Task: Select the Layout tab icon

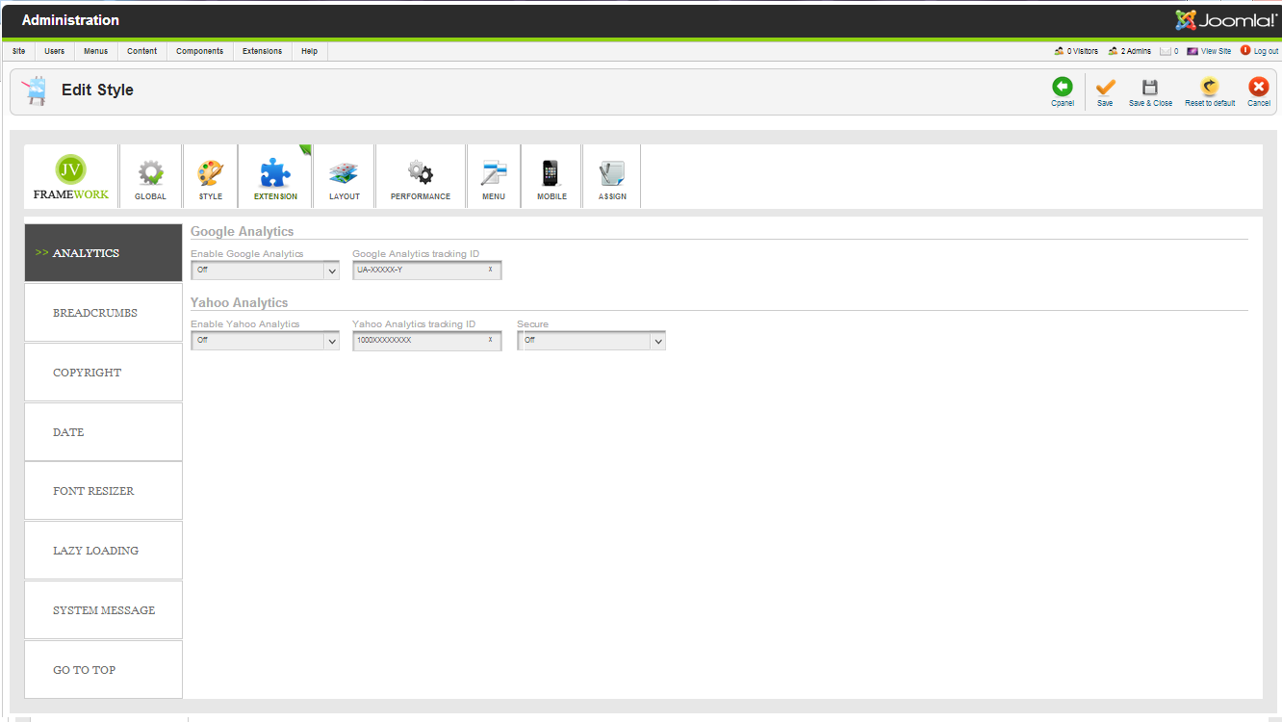Action: [344, 173]
